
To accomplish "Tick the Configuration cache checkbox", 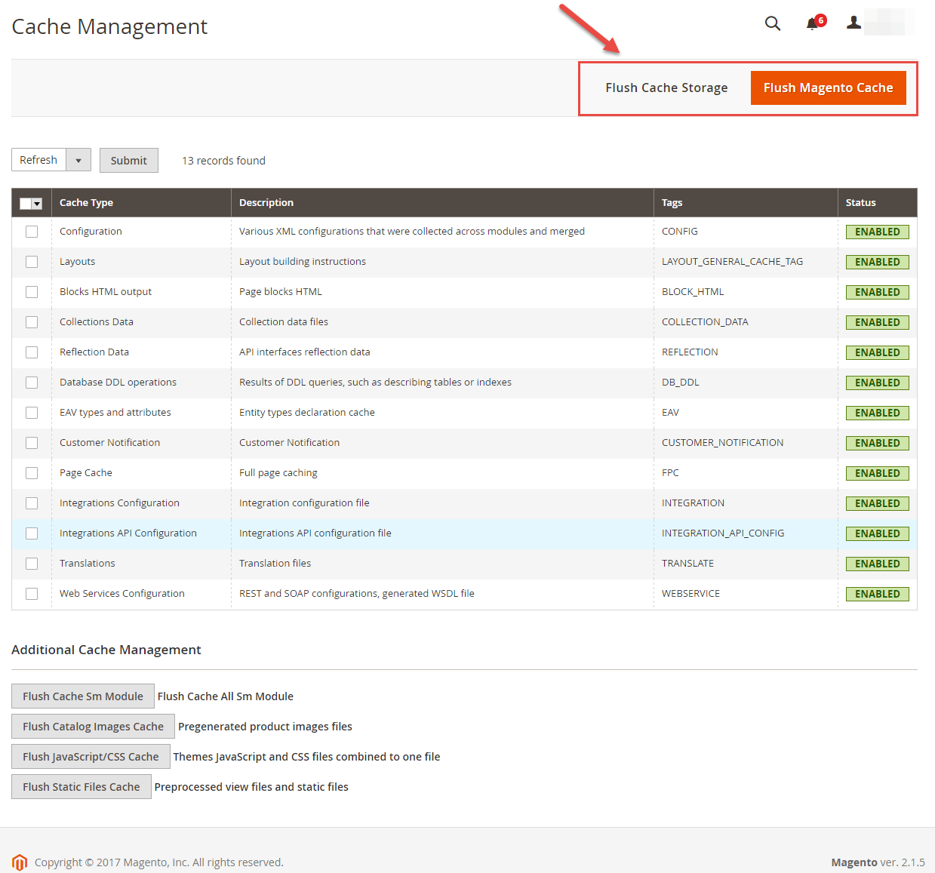I will 32,232.
